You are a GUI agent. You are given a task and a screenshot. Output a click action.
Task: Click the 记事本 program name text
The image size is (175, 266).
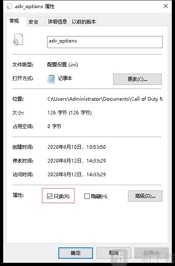pos(65,78)
